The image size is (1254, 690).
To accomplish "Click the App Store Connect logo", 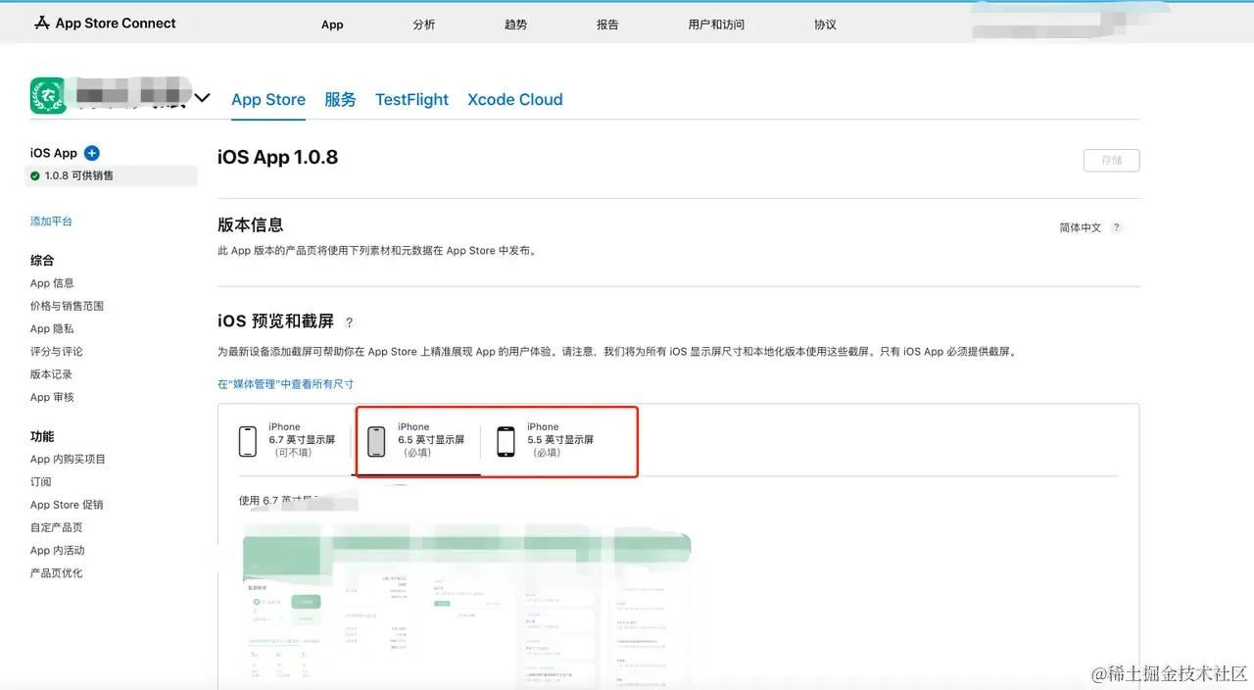I will coord(105,23).
